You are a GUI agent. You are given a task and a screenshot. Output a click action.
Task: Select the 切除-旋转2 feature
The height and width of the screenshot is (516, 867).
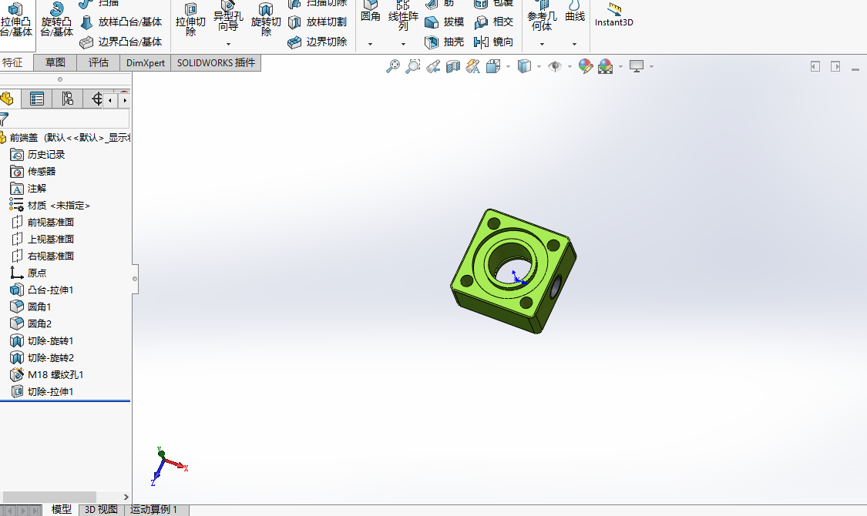point(42,358)
